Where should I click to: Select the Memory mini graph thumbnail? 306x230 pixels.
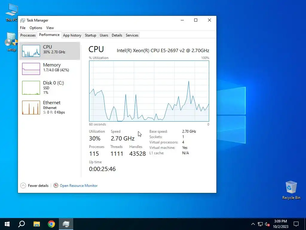31,69
